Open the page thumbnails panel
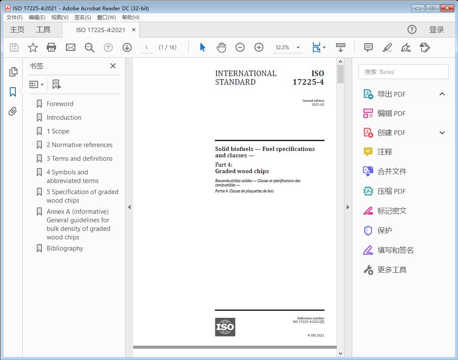458x360 pixels. (13, 72)
